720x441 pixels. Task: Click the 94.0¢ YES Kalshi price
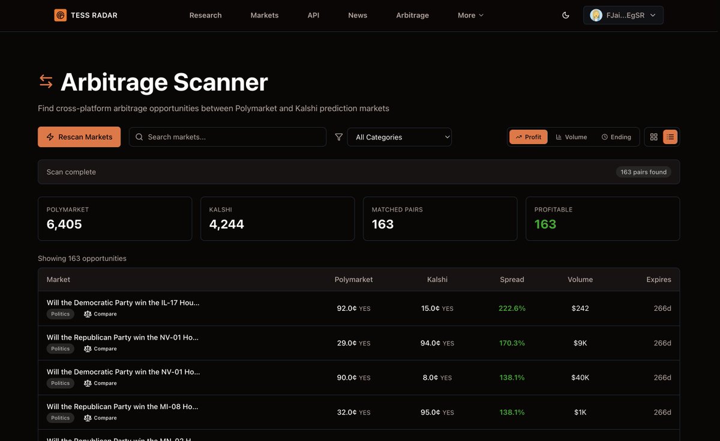pyautogui.click(x=437, y=343)
